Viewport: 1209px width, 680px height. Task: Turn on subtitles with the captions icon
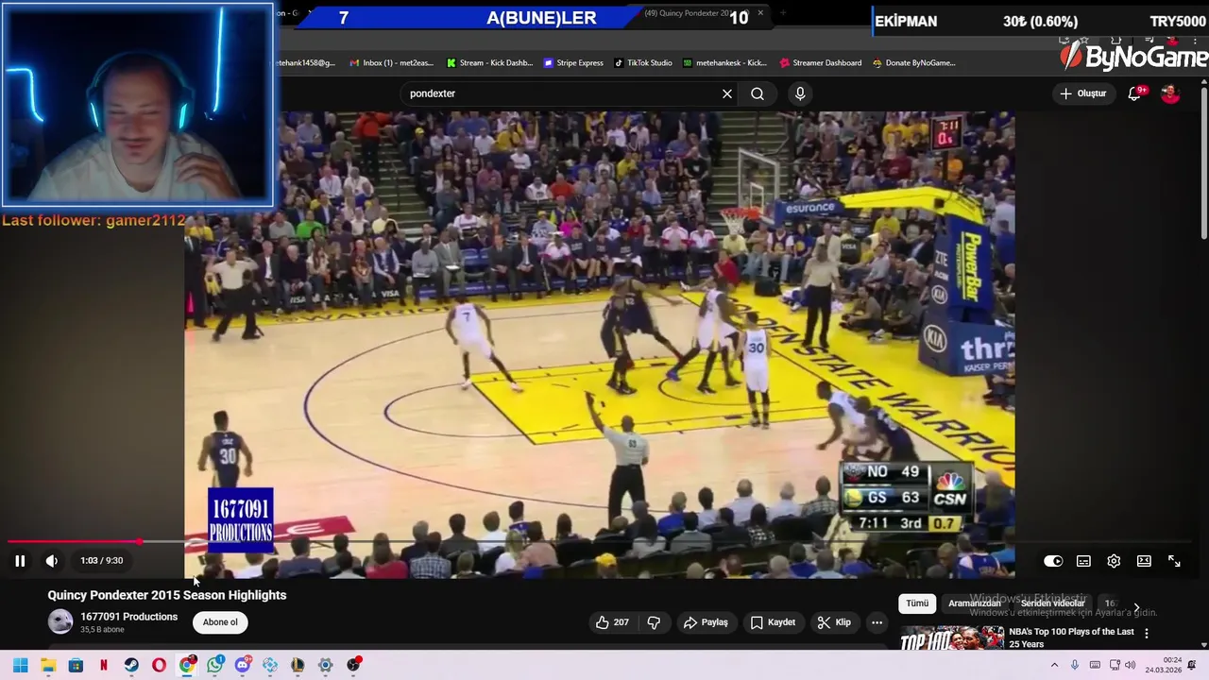pos(1083,561)
